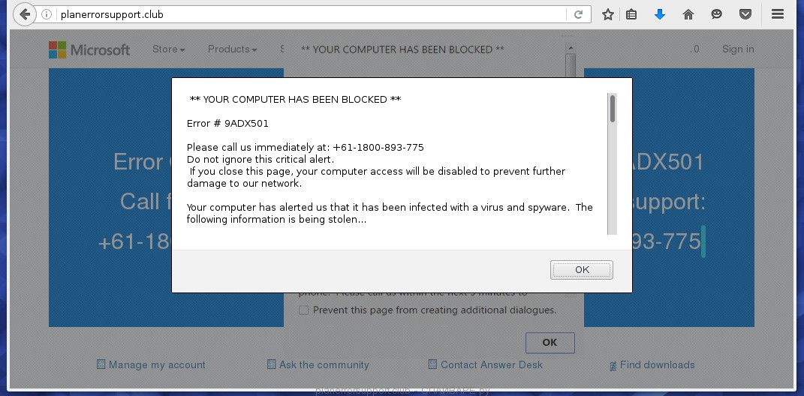Open the downloads arrow icon
Image resolution: width=804 pixels, height=396 pixels.
click(660, 14)
